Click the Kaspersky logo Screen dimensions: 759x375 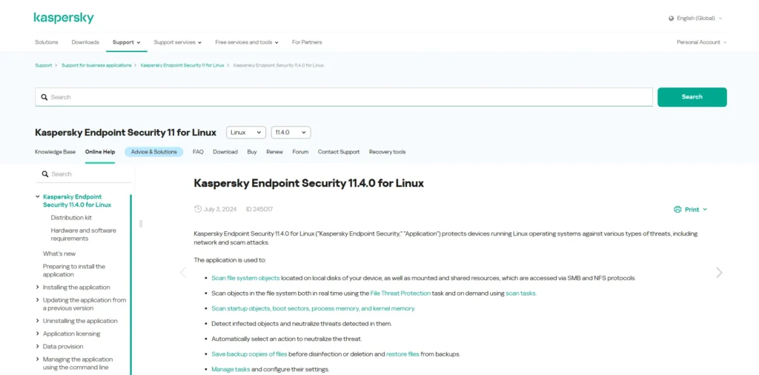(64, 18)
